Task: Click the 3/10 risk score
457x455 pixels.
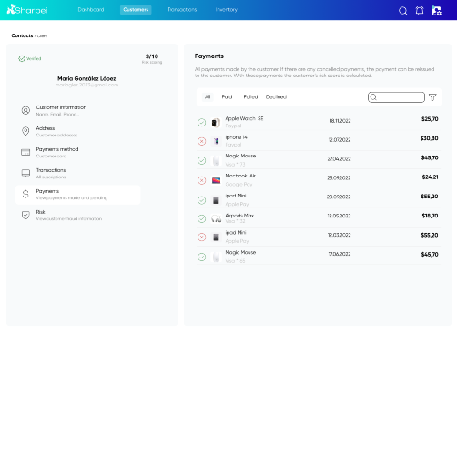Action: click(x=152, y=56)
